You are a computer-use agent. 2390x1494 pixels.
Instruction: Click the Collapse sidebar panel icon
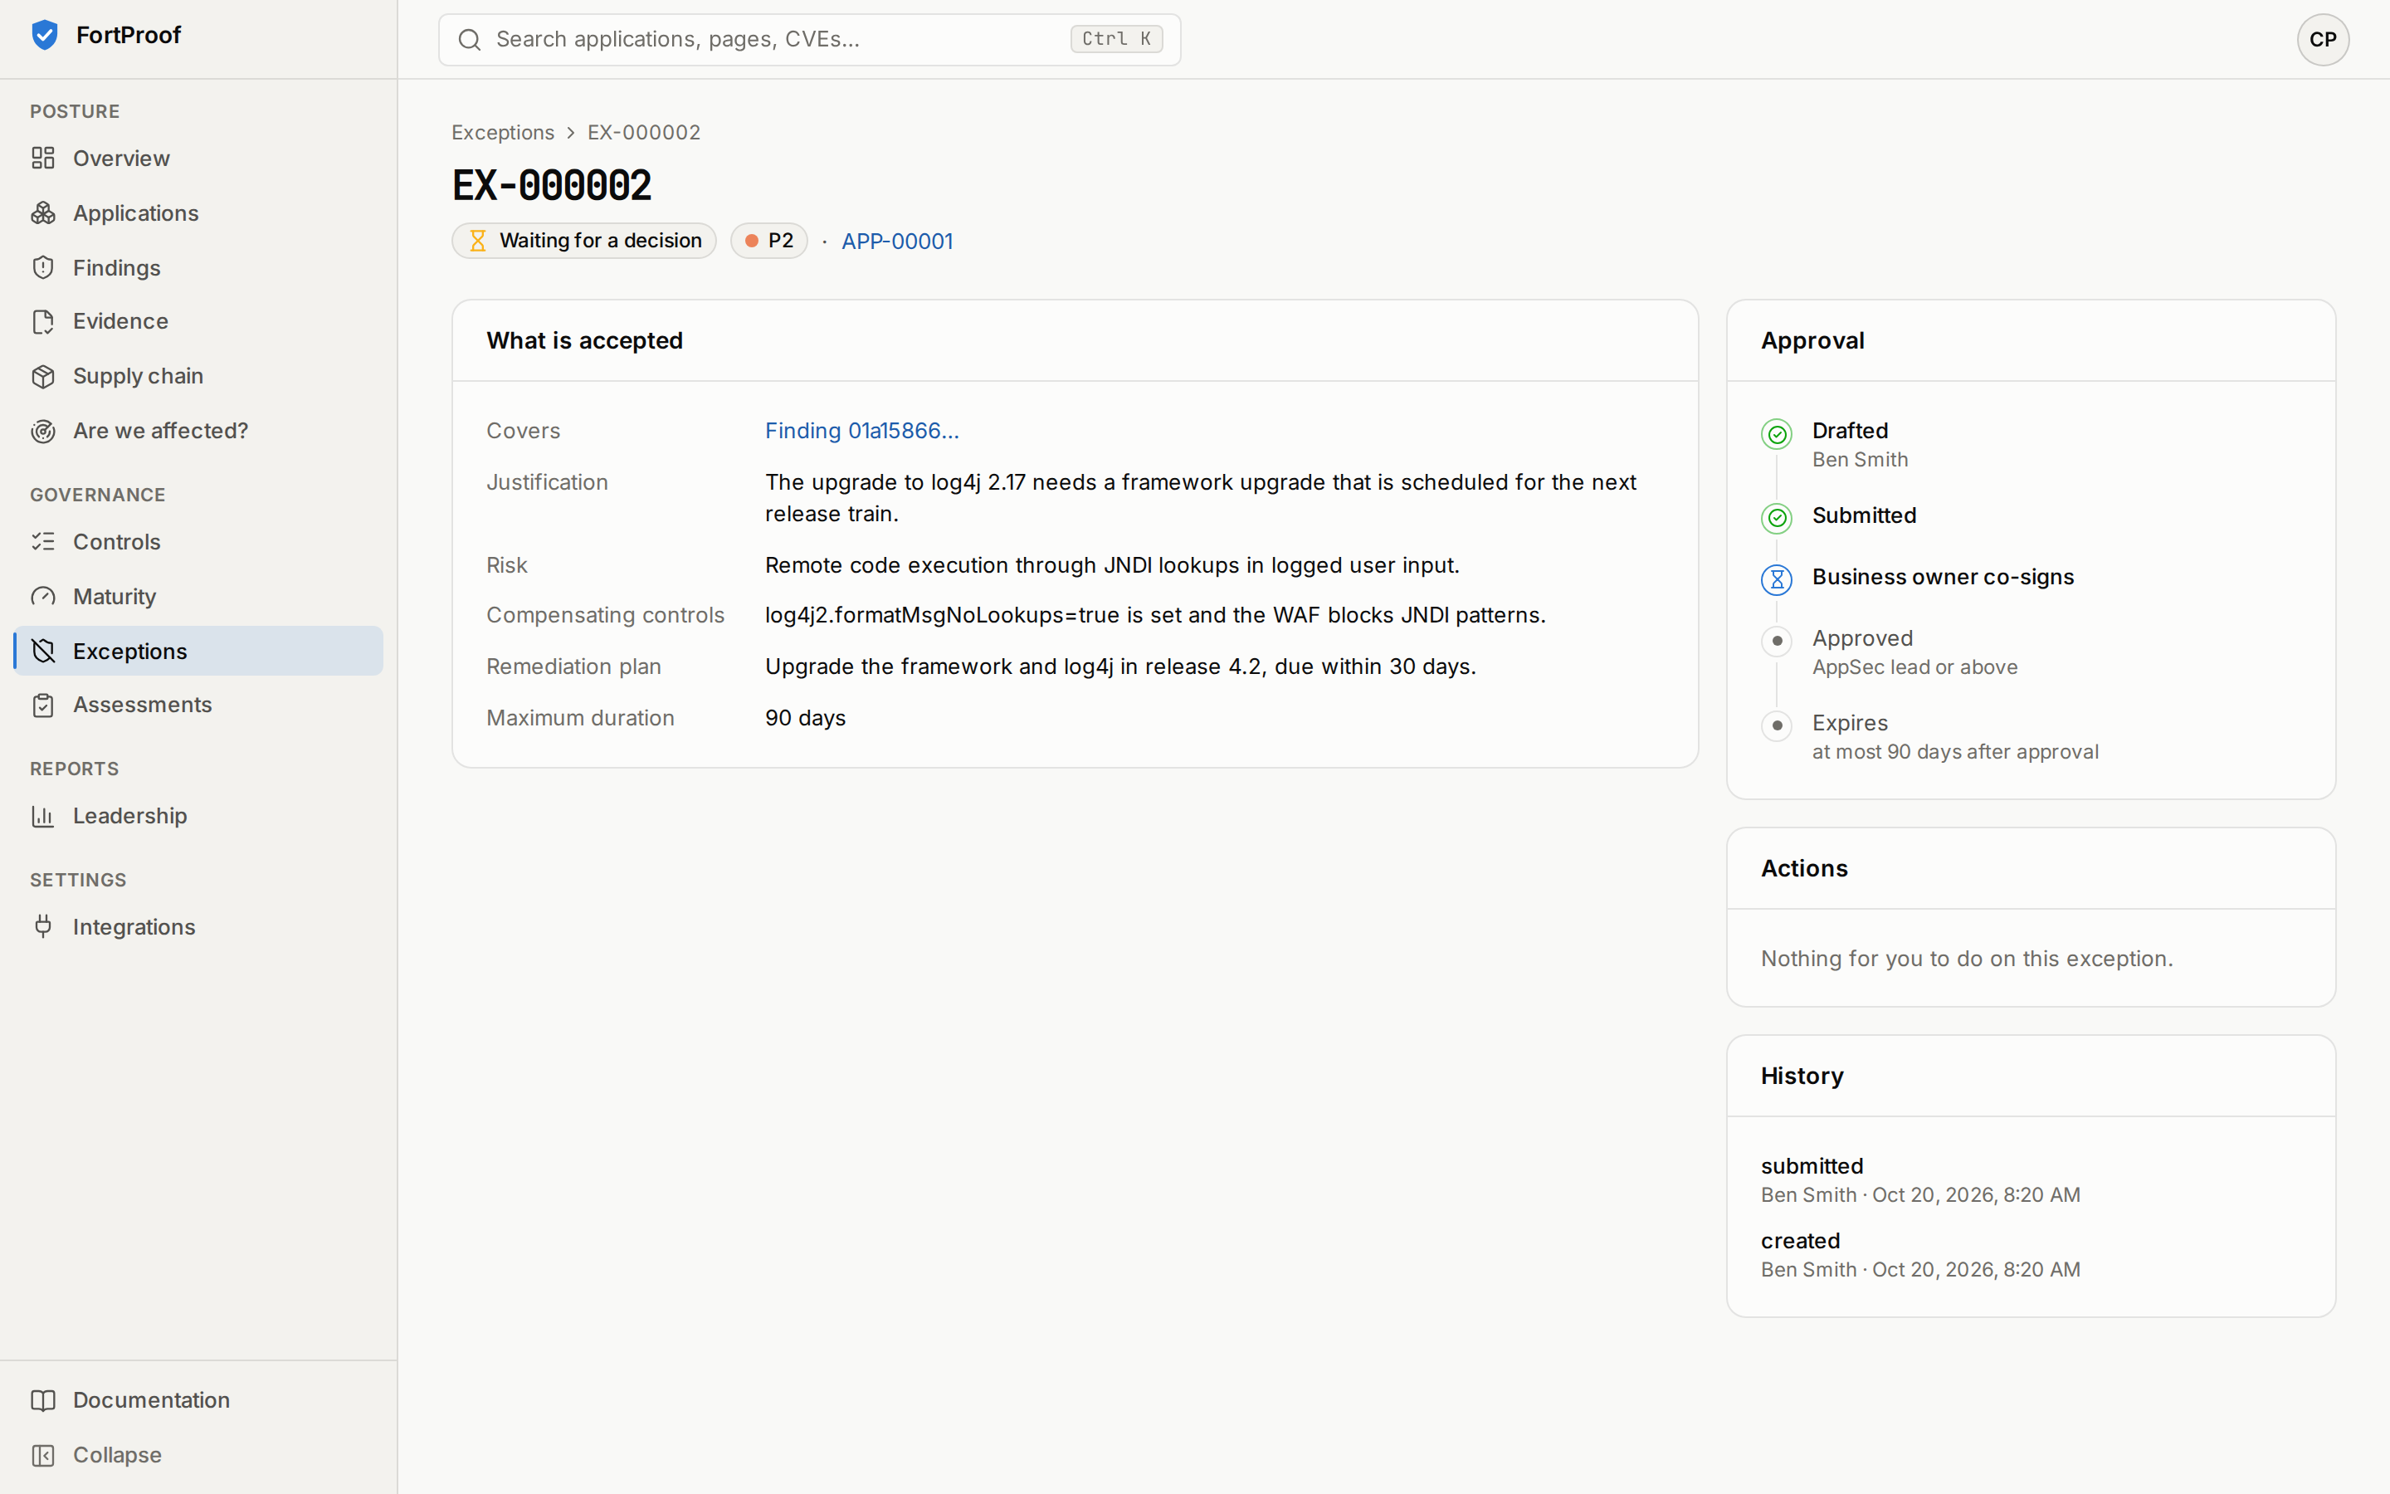tap(42, 1456)
